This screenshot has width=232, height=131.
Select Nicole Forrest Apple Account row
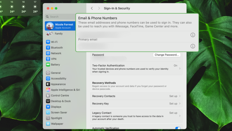tap(60, 26)
